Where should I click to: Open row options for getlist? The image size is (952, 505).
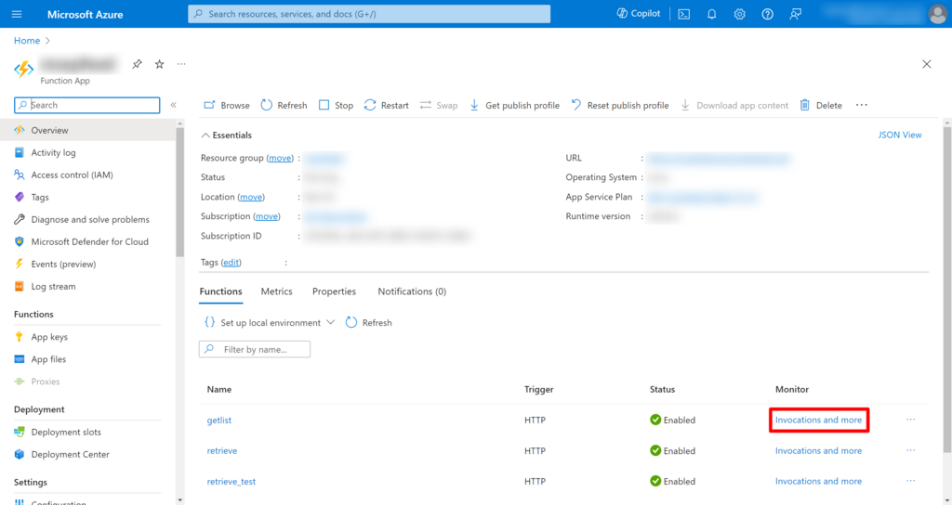click(911, 420)
